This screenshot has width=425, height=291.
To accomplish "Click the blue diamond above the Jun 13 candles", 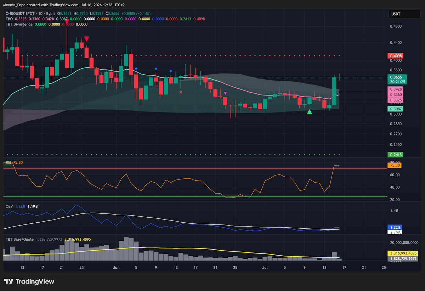I will (171, 71).
